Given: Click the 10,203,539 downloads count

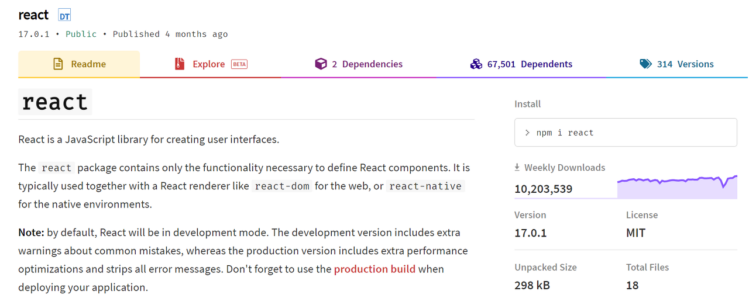Looking at the screenshot, I should [544, 189].
